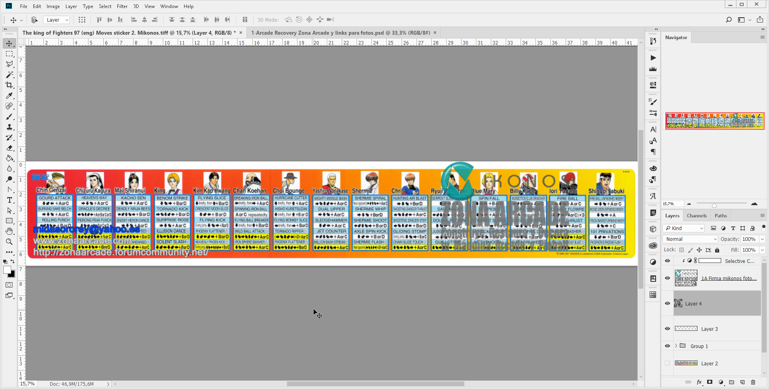Adjust the Navigator zoom slider
The width and height of the screenshot is (769, 389).
(714, 205)
